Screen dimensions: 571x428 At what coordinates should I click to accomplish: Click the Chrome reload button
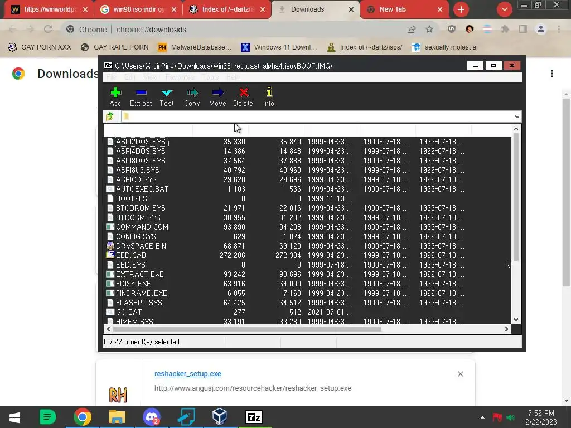pos(48,30)
